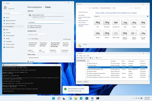This screenshot has height=101, width=152.
Task: Click the Up arrow in Fonts window navigation
Action: pos(86,8)
